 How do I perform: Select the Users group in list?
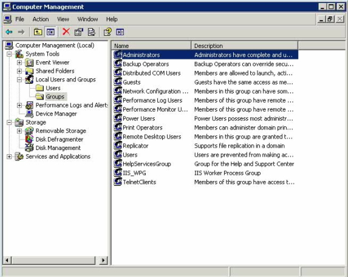(x=130, y=155)
